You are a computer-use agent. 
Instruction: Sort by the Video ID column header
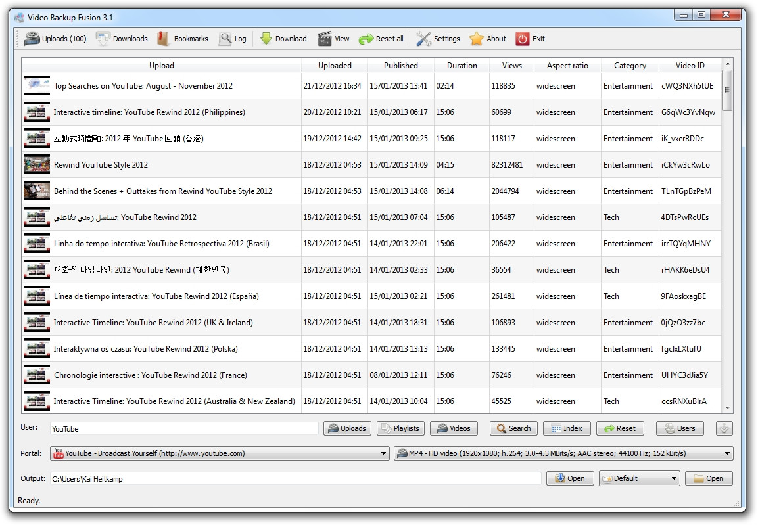(690, 66)
